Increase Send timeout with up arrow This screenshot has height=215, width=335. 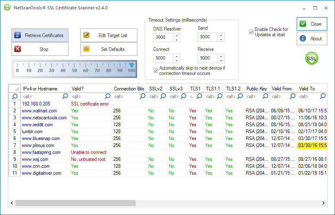pos(221,35)
